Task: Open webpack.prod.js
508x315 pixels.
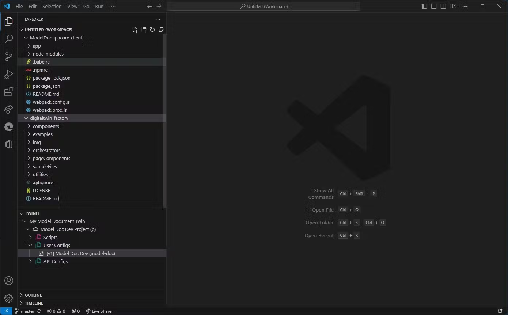Action: tap(92, 110)
